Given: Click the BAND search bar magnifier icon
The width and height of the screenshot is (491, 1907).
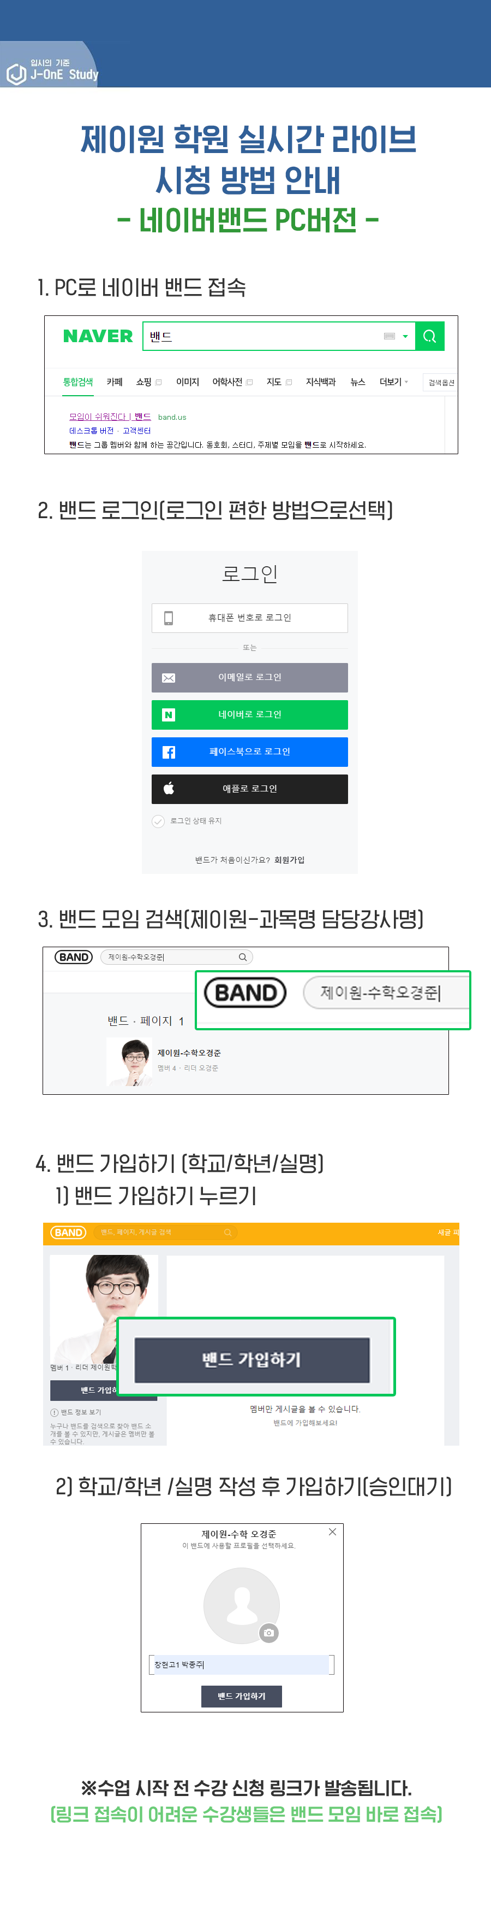Looking at the screenshot, I should pyautogui.click(x=243, y=957).
